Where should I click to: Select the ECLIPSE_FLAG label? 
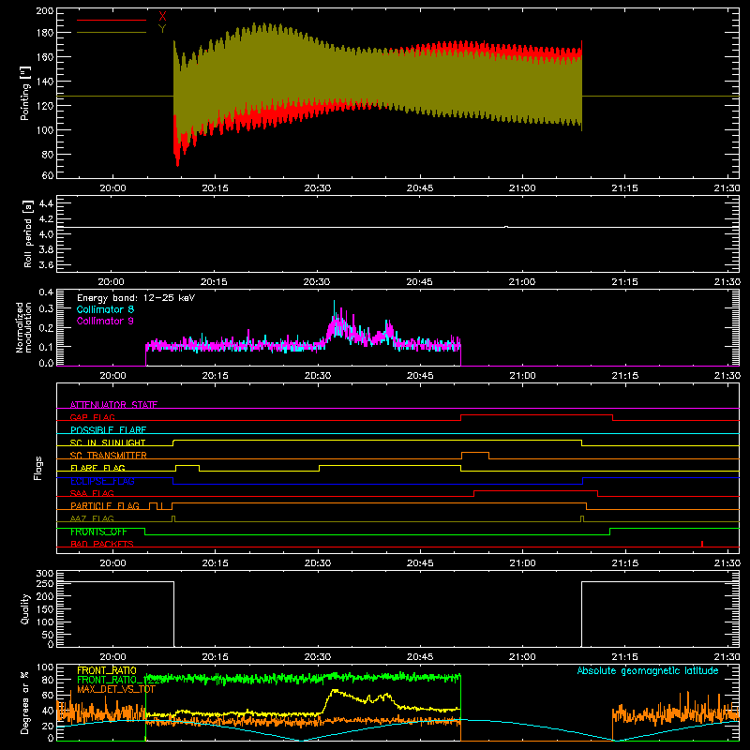102,481
